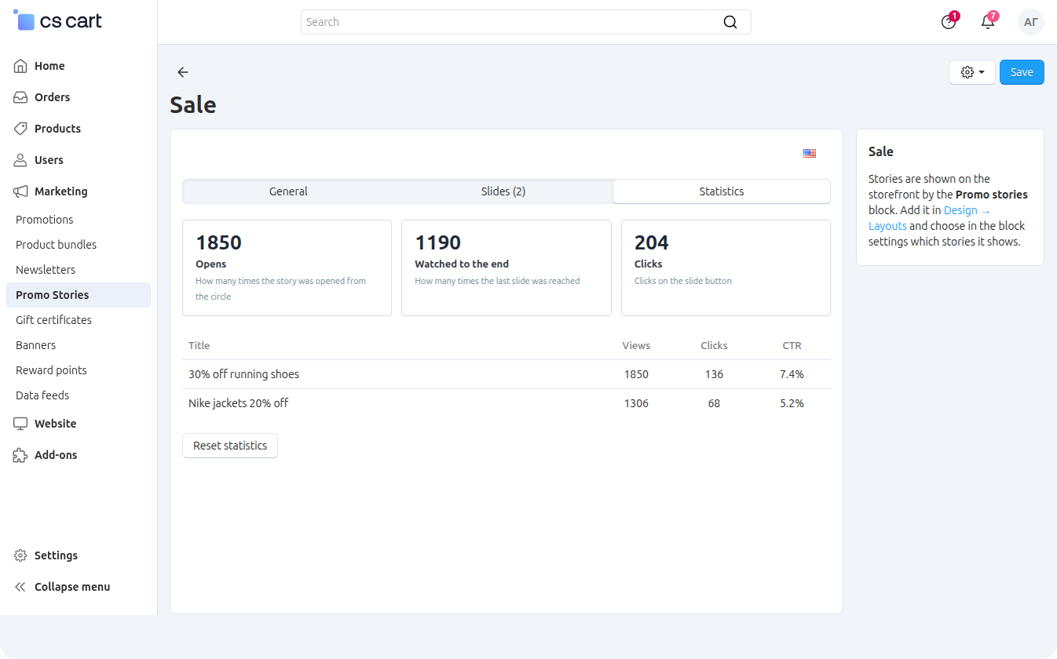This screenshot has height=659, width=1057.
Task: Click the search magnifier icon
Action: pos(730,22)
